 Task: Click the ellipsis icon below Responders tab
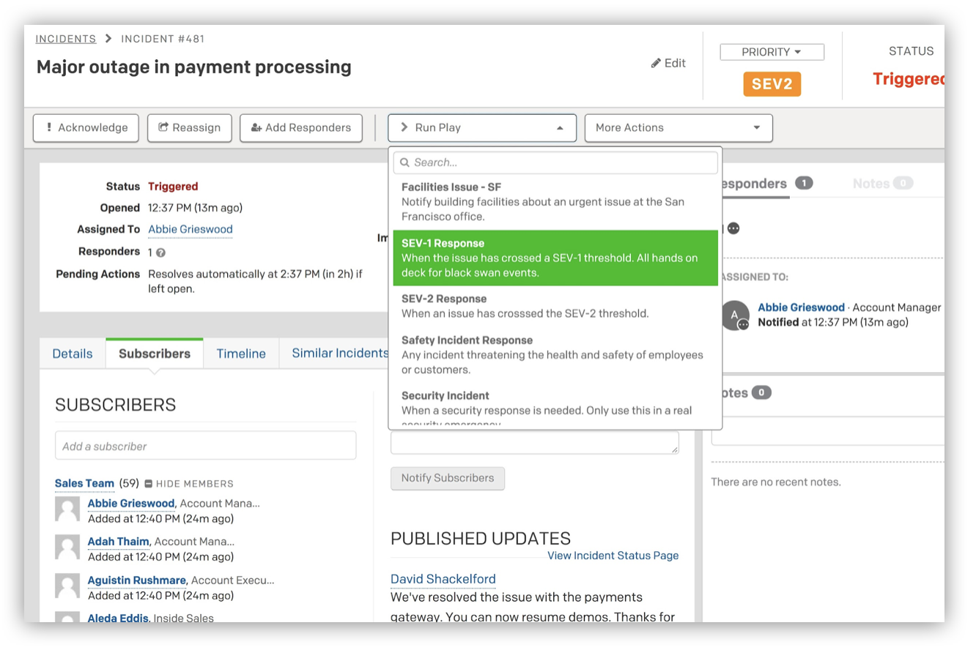733,228
